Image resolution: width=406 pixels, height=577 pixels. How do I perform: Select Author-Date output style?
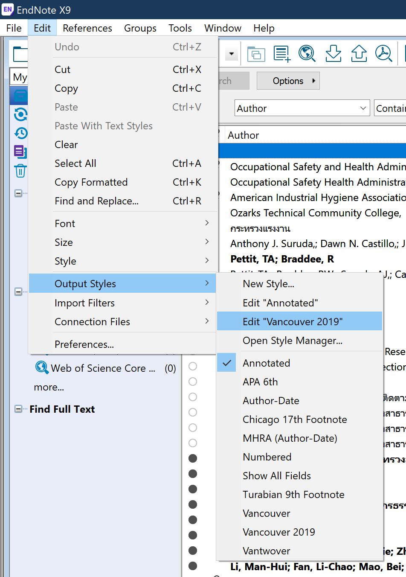pyautogui.click(x=299, y=401)
